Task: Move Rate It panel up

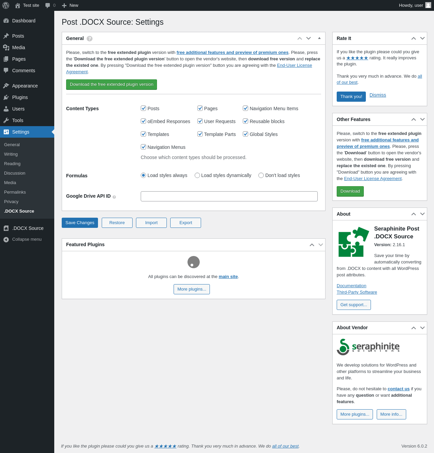Action: 414,38
